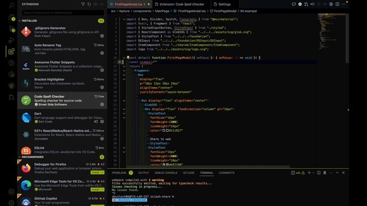Install Microsoft Edge Tools extension
The height and width of the screenshot is (206, 367).
(x=97, y=189)
